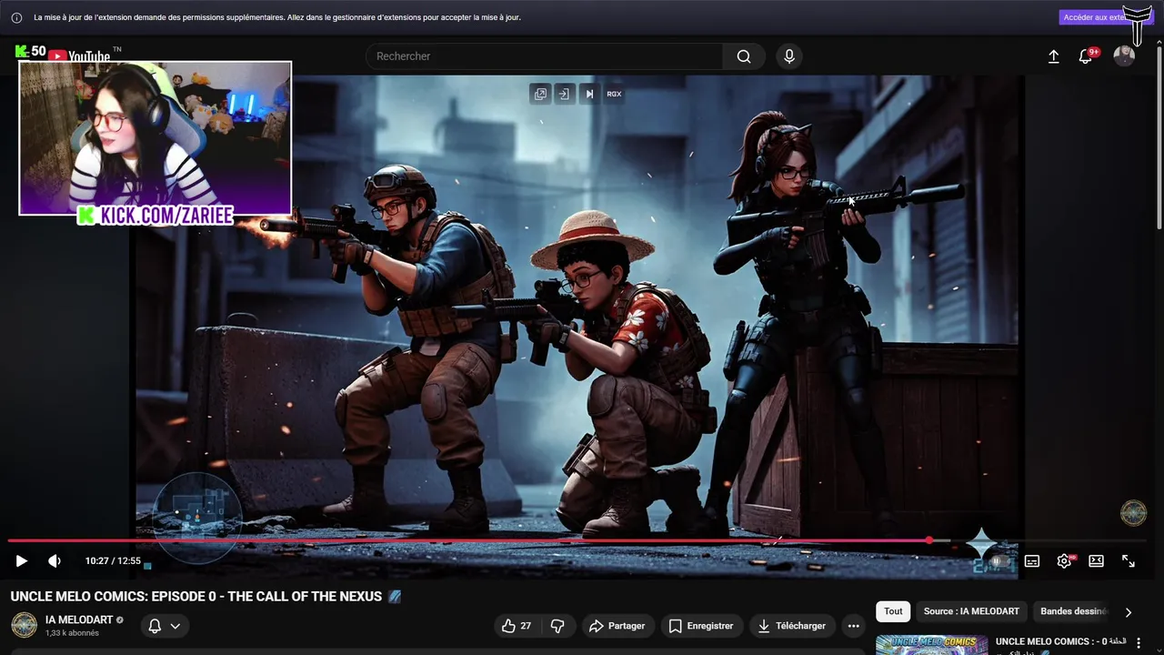The image size is (1164, 655).
Task: Open the UNCLE MELO COMICS suggested thumbnail
Action: click(x=931, y=645)
